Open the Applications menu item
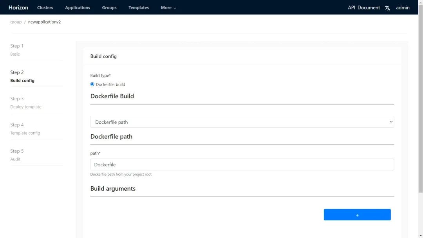Screen dimensions: 423x238 pyautogui.click(x=78, y=8)
